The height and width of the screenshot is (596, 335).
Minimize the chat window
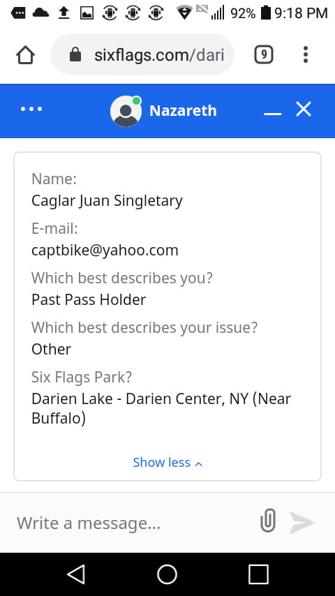point(273,113)
